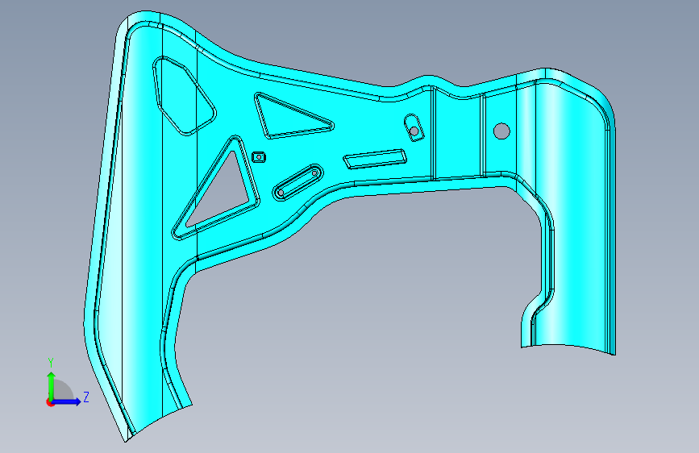Select the round hole on the right panel
Screen dimensions: 699x453
501,131
